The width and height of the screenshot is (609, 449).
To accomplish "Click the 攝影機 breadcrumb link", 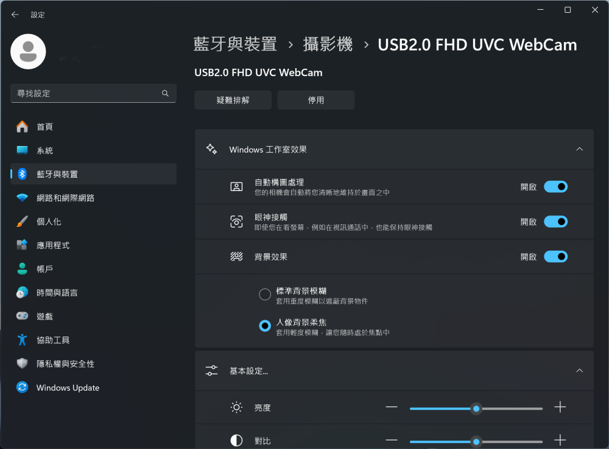I will click(x=328, y=44).
